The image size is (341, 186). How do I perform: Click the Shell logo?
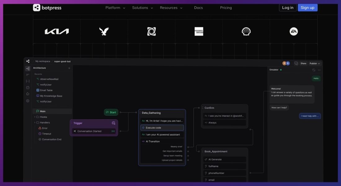246,31
